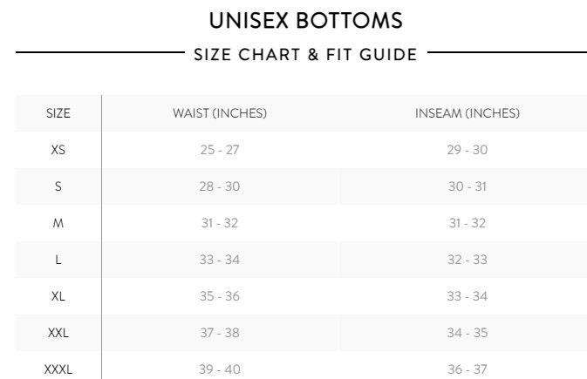Click the L size row label

58,260
